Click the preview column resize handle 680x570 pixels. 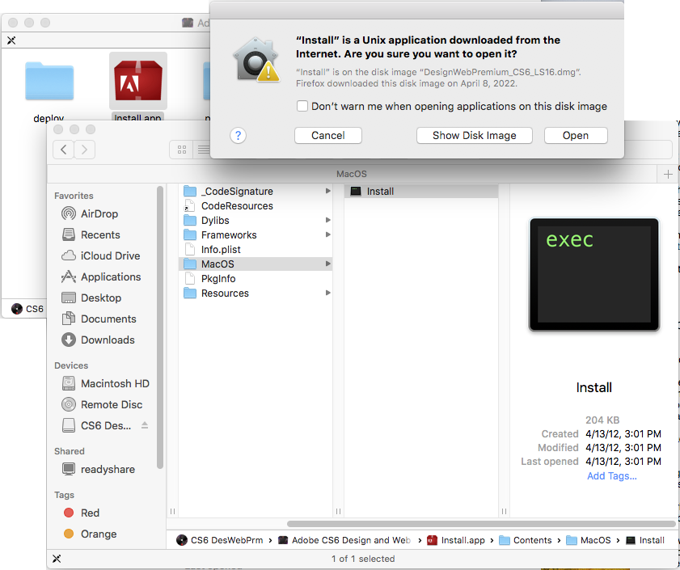(x=504, y=512)
